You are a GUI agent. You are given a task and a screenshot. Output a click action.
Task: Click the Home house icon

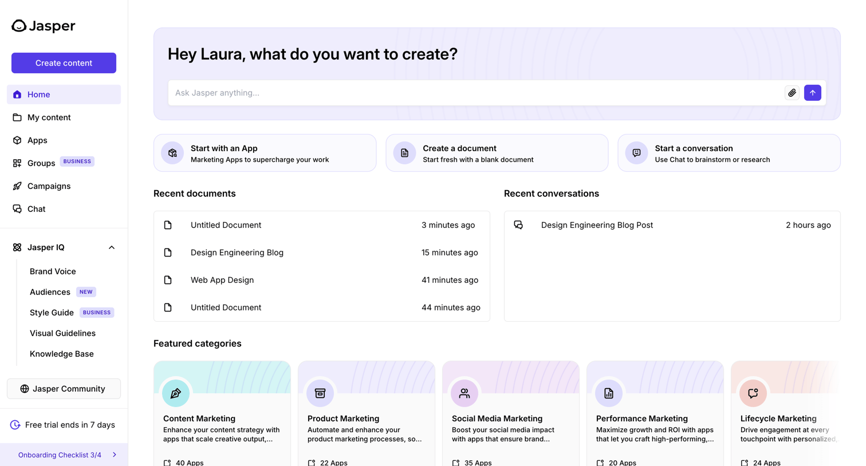point(17,94)
